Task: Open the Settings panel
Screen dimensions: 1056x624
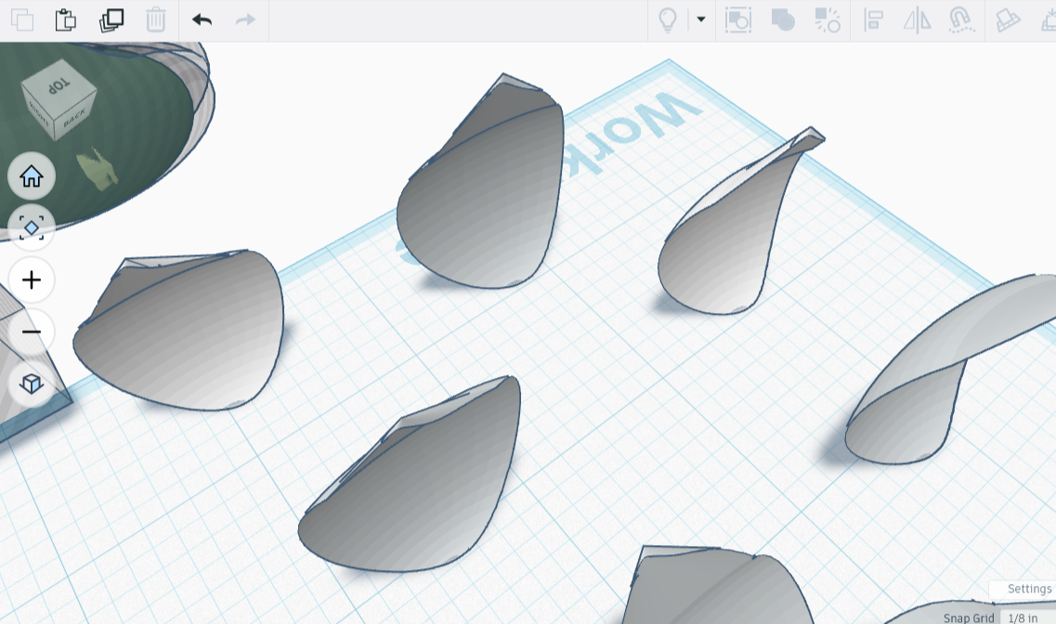Action: pos(1029,589)
